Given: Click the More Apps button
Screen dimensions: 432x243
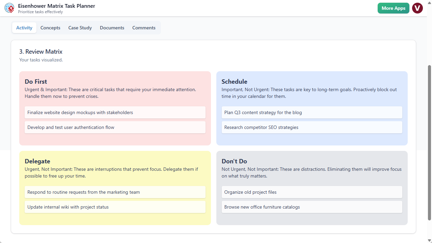Looking at the screenshot, I should (393, 8).
